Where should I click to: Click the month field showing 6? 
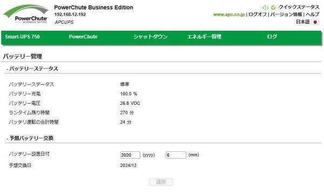coord(176,155)
